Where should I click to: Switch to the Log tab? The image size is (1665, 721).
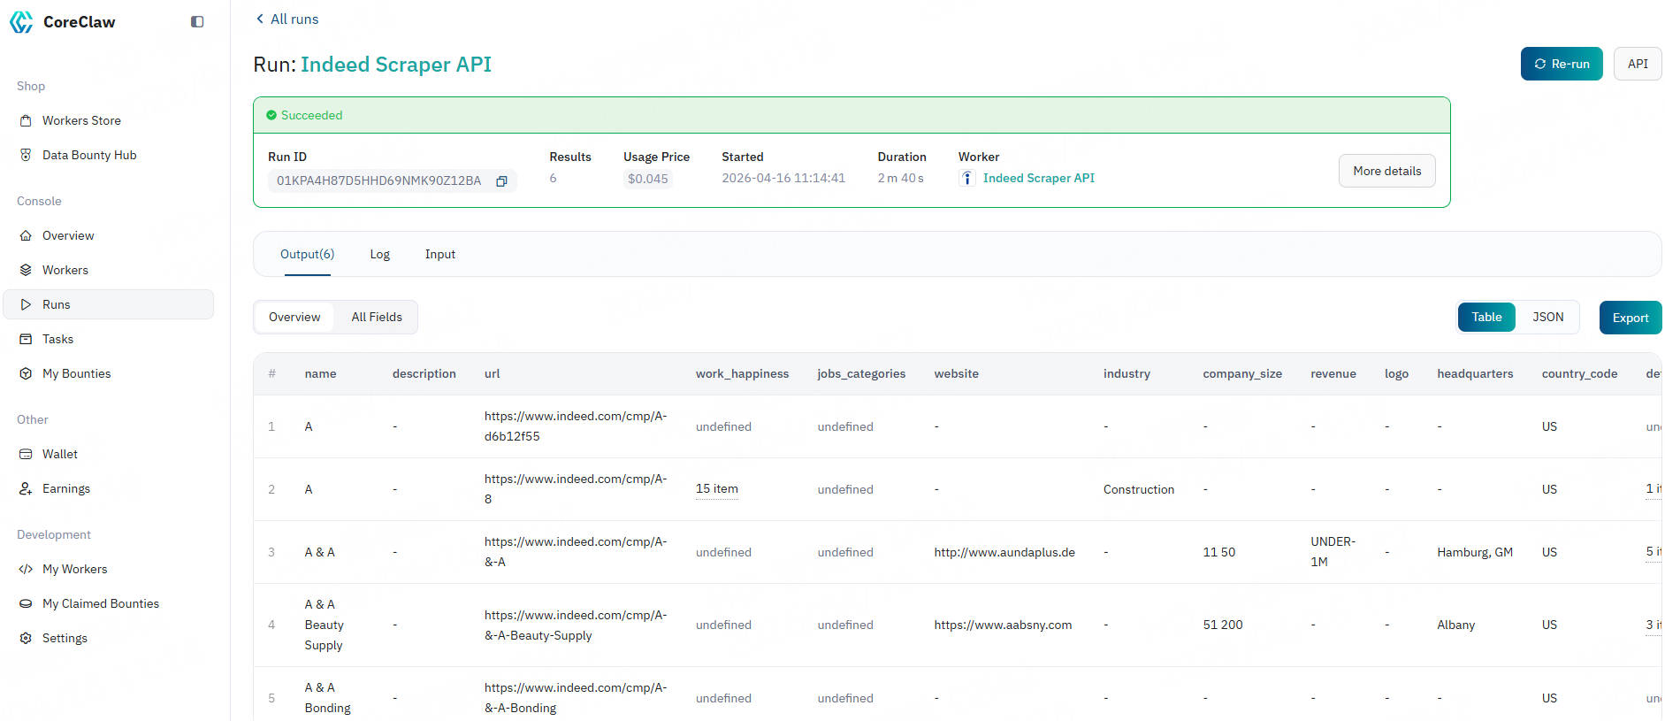pyautogui.click(x=379, y=255)
